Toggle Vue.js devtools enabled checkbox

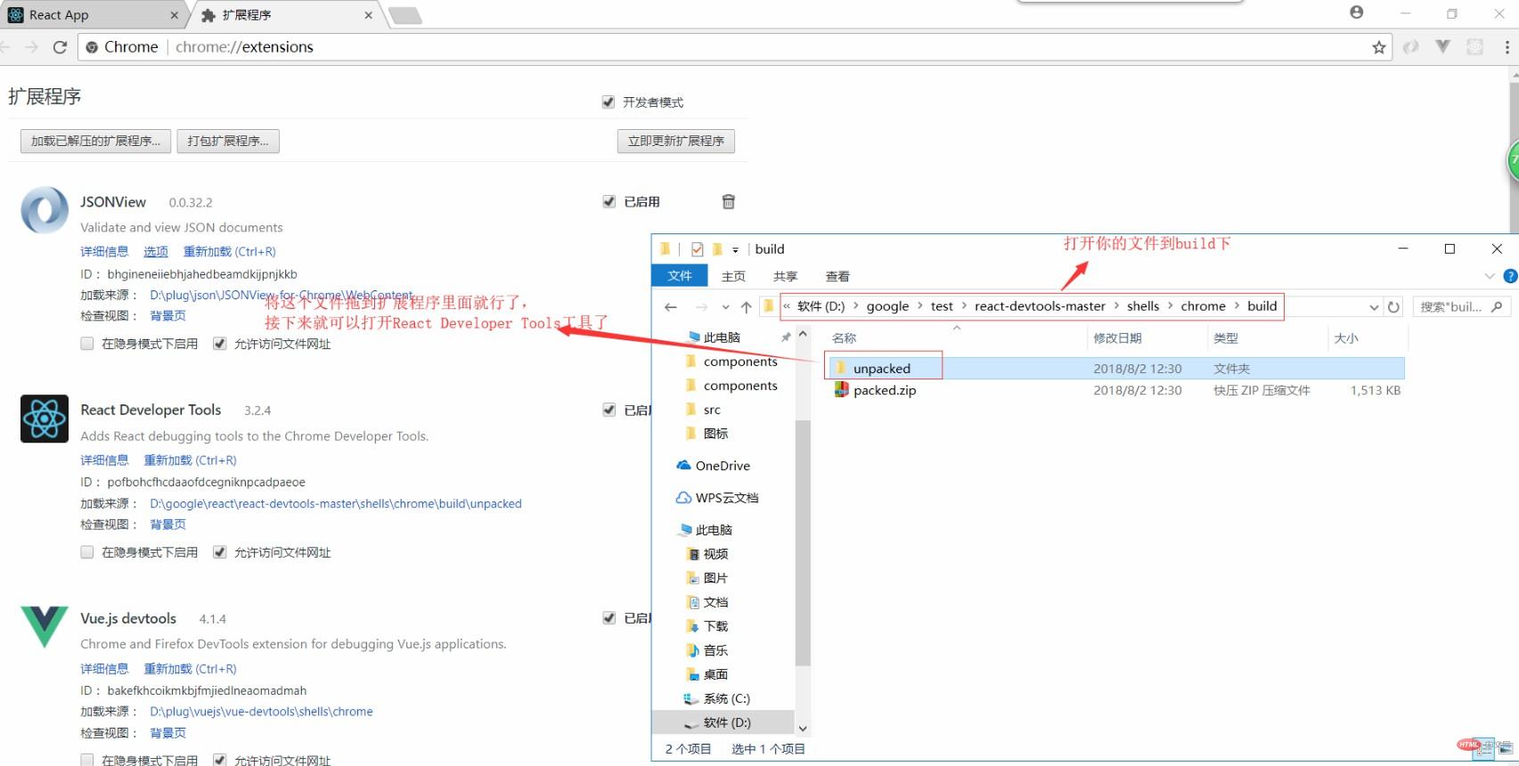pyautogui.click(x=609, y=618)
